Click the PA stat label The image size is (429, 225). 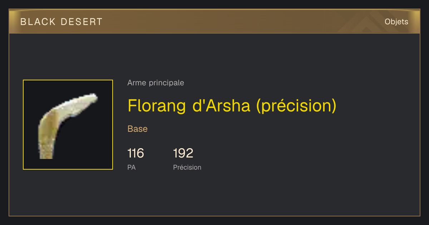pos(132,167)
